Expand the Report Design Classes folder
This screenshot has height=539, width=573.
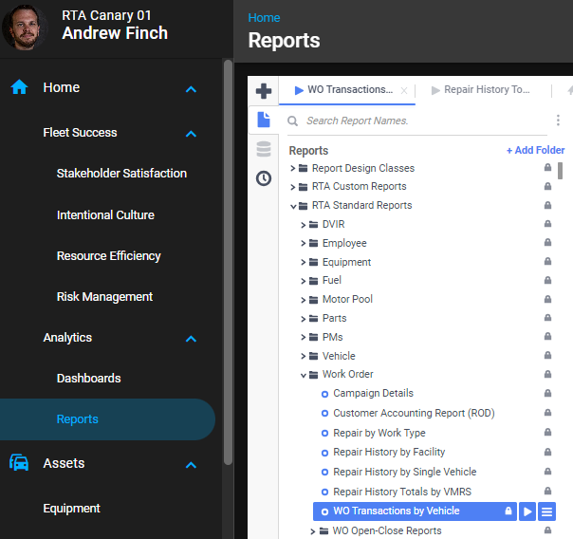[x=293, y=169]
